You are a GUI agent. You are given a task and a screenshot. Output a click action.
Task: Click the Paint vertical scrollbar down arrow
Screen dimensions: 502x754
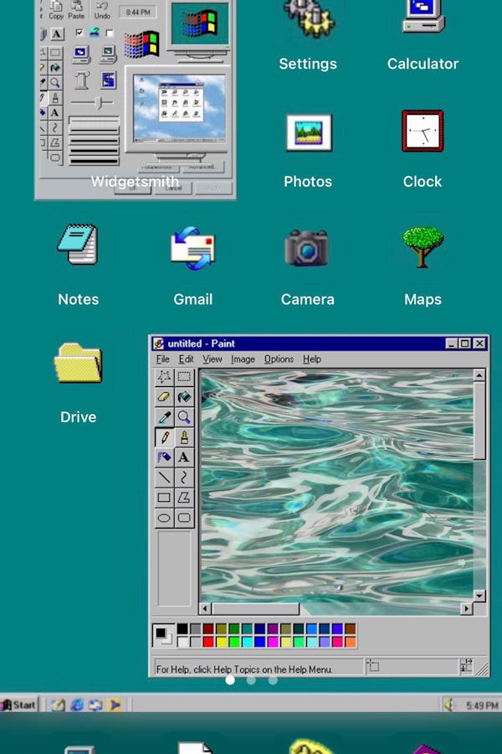(x=479, y=596)
